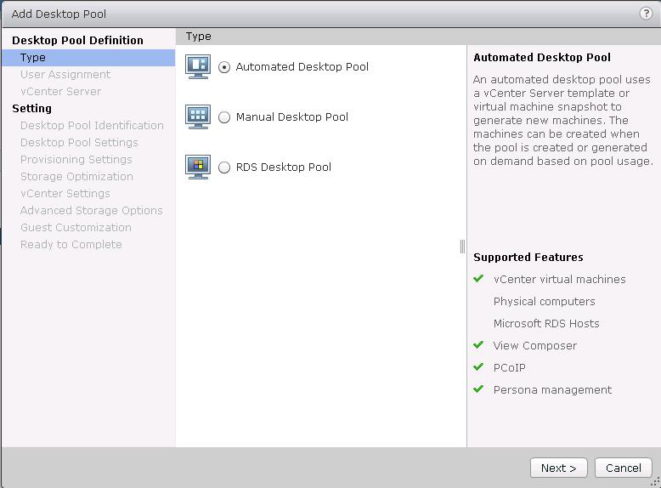Image resolution: width=661 pixels, height=488 pixels.
Task: Open the vCenter Server step
Action: click(60, 92)
